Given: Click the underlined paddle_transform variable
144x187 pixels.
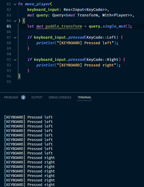Looking at the screenshot, I should click(x=64, y=26).
